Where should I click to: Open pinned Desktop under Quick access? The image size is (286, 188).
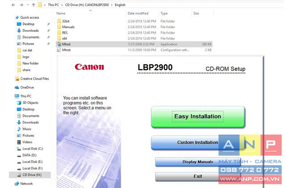click(x=26, y=24)
